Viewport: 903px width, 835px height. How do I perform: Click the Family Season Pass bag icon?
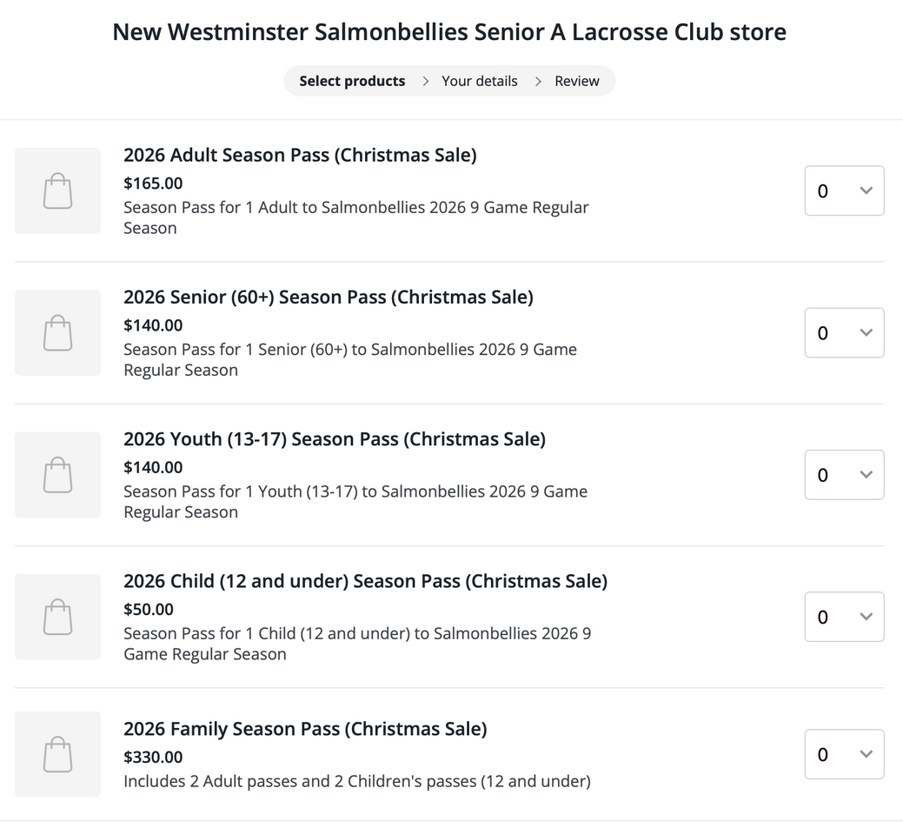57,754
